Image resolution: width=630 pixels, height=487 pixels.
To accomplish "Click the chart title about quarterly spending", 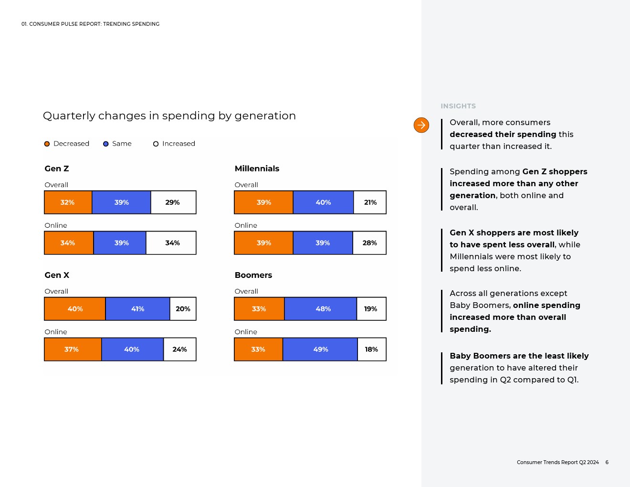I will coord(169,116).
